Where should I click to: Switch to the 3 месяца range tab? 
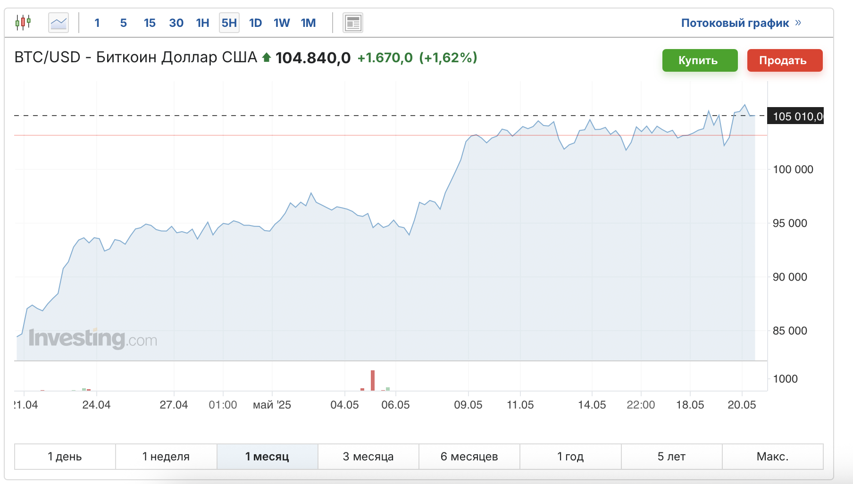tap(368, 457)
